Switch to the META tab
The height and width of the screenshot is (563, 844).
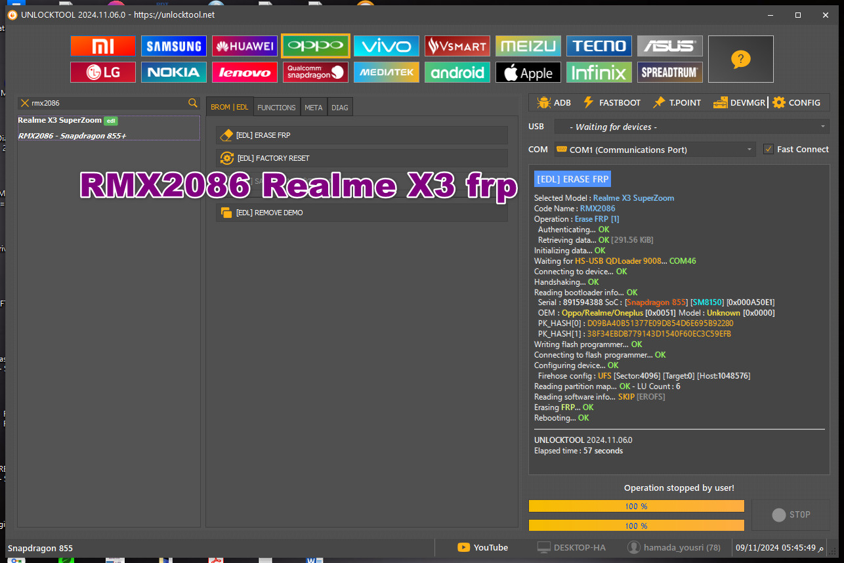[314, 107]
